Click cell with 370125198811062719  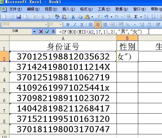pyautogui.click(x=63, y=77)
